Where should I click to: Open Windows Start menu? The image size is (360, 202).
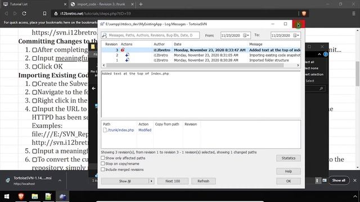pyautogui.click(x=7, y=196)
